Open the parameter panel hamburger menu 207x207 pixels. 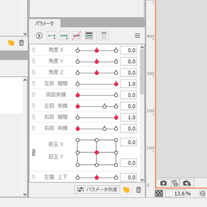[x=137, y=36]
